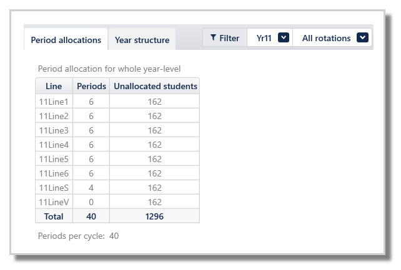Select the Period allocations tab
401x270 pixels.
tap(66, 40)
